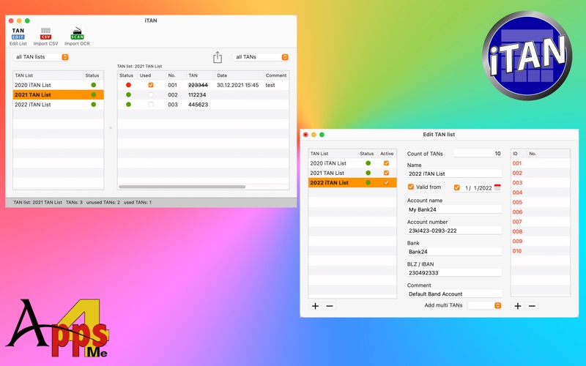Expand the 'all TAN lists' dropdown
This screenshot has height=366, width=586.
pos(41,57)
